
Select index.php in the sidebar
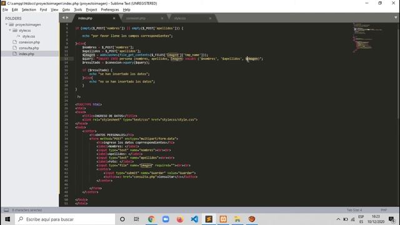(26, 54)
